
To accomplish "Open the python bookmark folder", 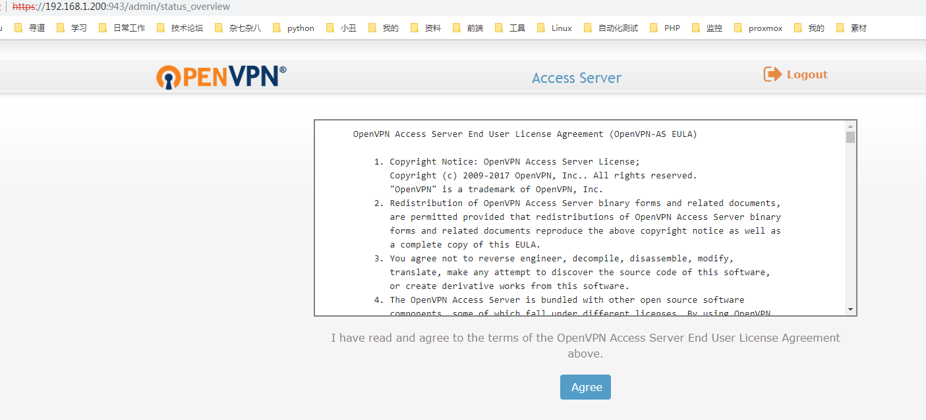I will click(293, 28).
